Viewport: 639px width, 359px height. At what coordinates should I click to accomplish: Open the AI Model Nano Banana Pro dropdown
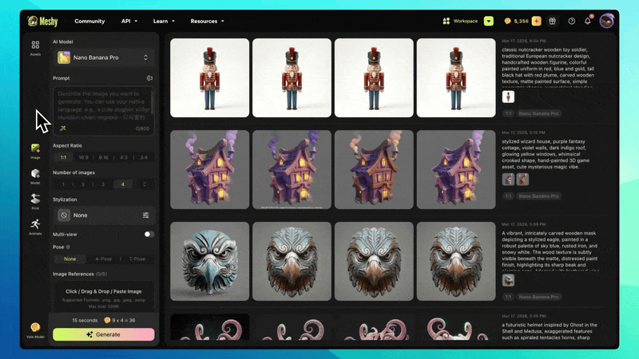pyautogui.click(x=104, y=57)
